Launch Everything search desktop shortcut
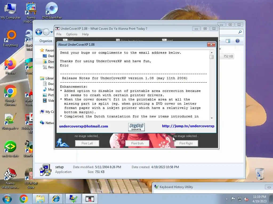 [10, 39]
